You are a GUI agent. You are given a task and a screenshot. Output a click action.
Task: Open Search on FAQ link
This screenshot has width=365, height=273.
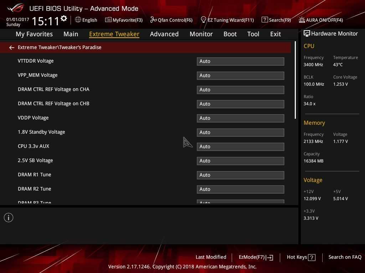pos(345,257)
